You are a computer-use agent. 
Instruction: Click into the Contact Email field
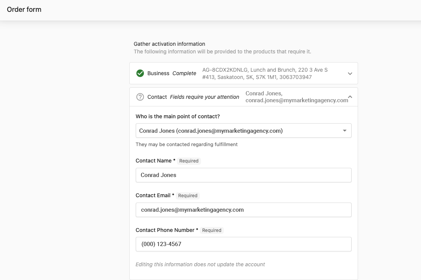243,210
